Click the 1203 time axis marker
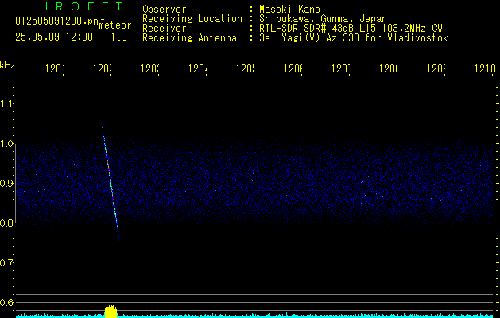 pos(150,68)
